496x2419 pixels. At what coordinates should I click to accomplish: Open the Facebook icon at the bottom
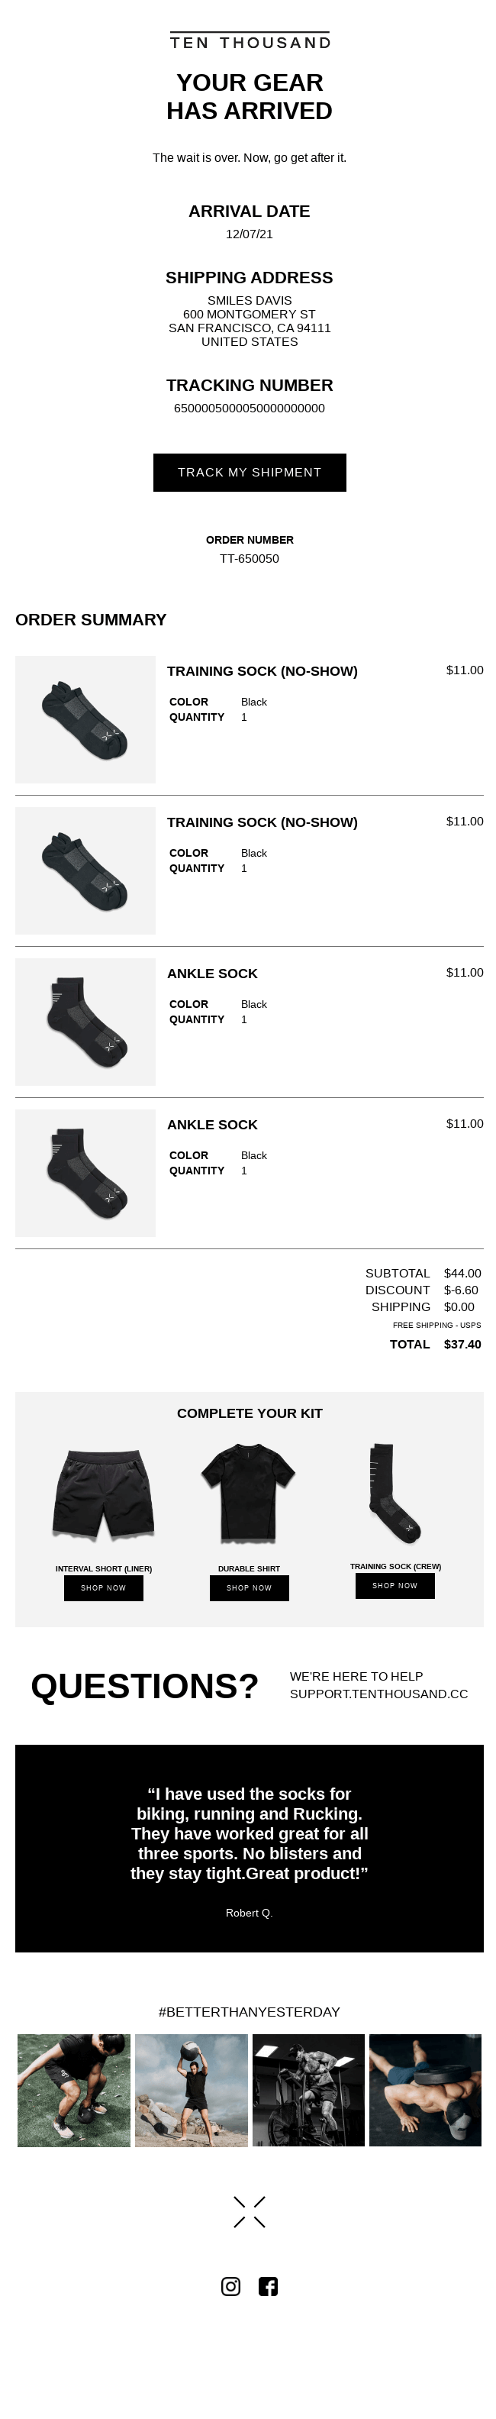tap(268, 2287)
